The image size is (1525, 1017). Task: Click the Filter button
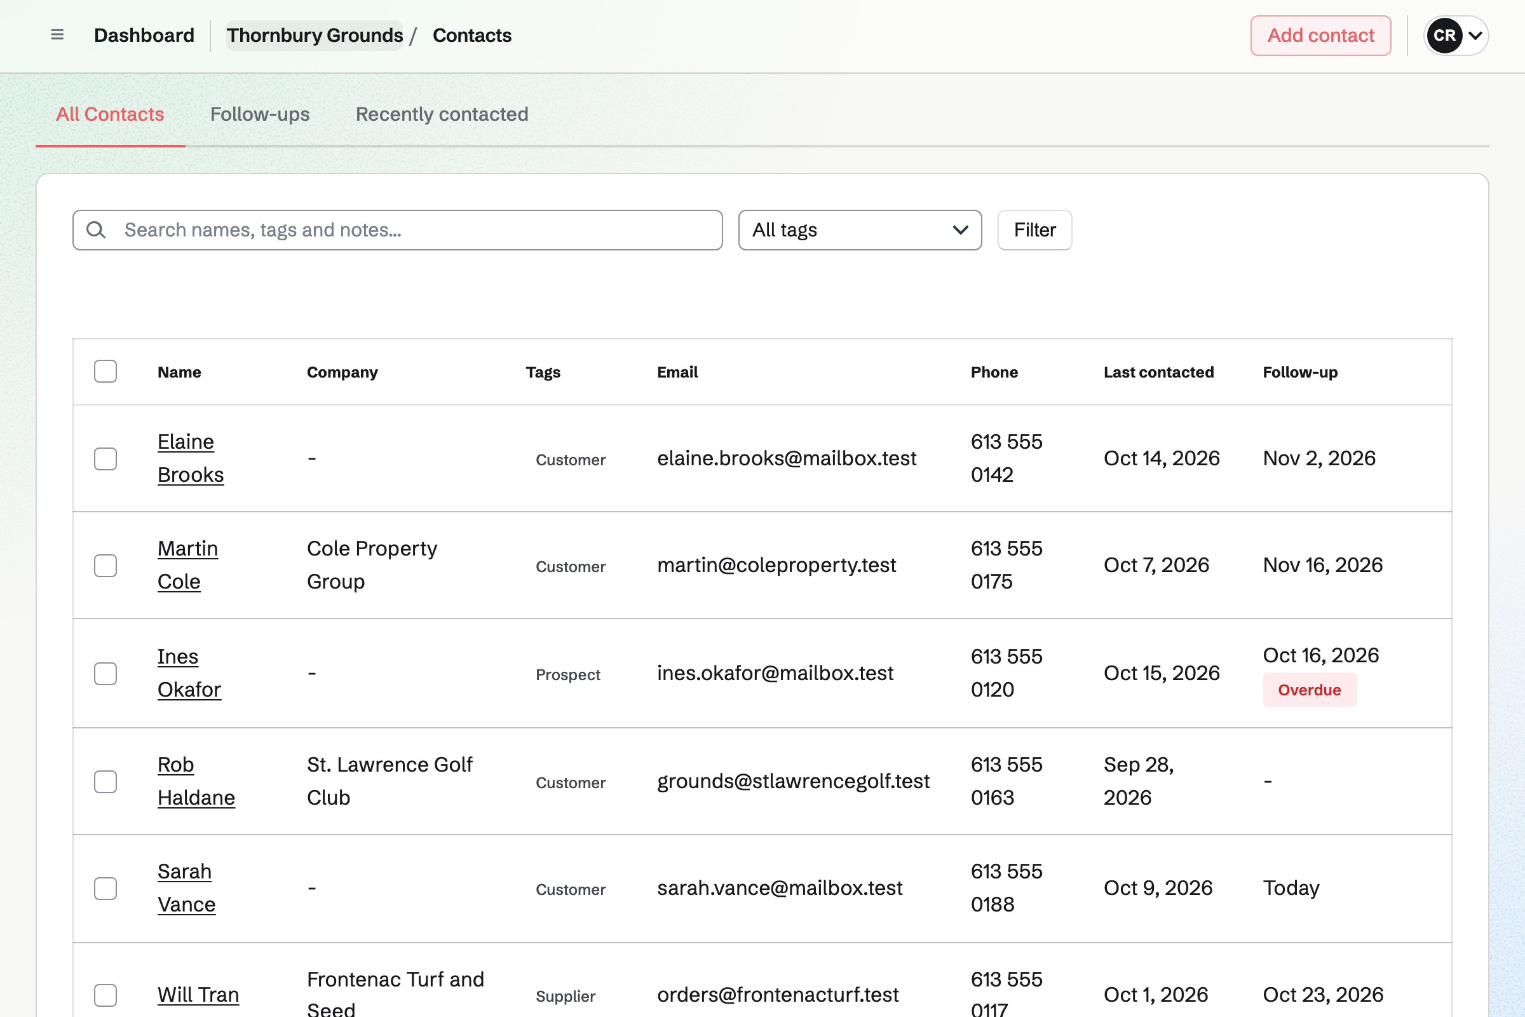1035,229
